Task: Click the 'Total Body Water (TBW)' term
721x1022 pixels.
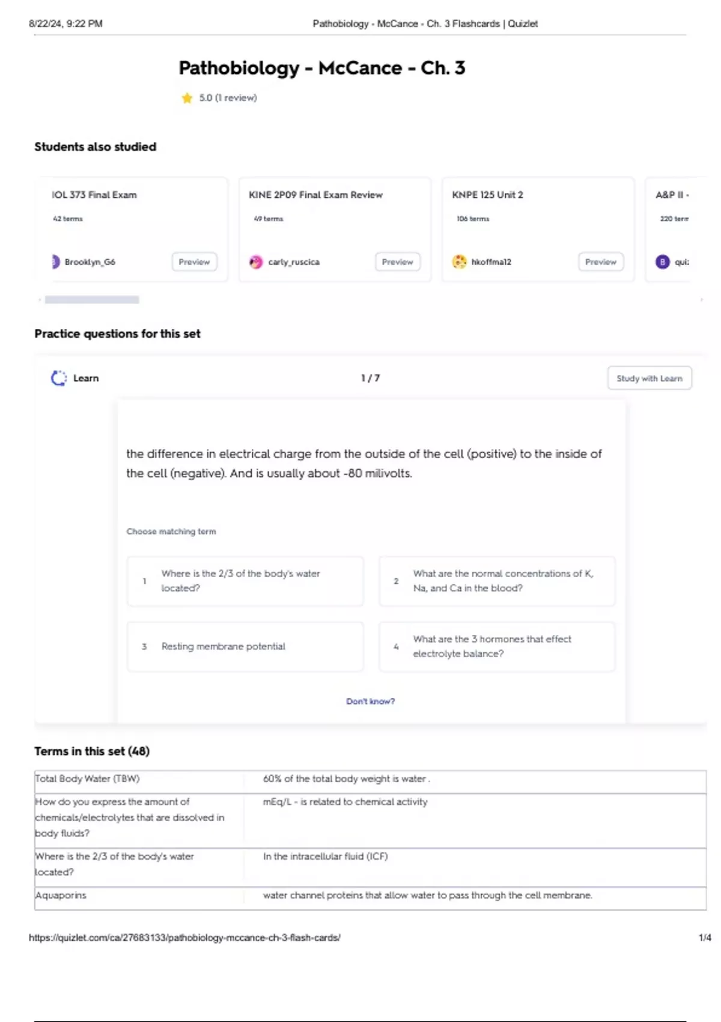Action: 87,779
